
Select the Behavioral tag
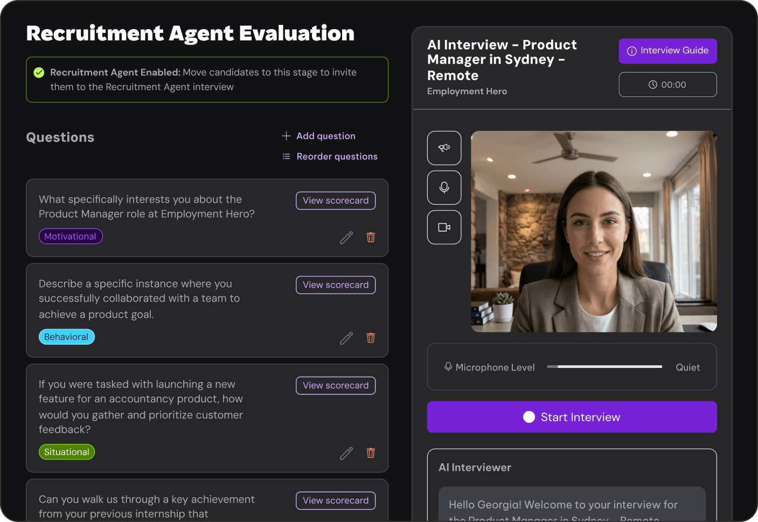66,337
